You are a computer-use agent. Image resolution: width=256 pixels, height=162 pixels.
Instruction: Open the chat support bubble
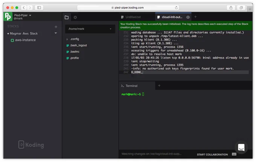click(241, 147)
